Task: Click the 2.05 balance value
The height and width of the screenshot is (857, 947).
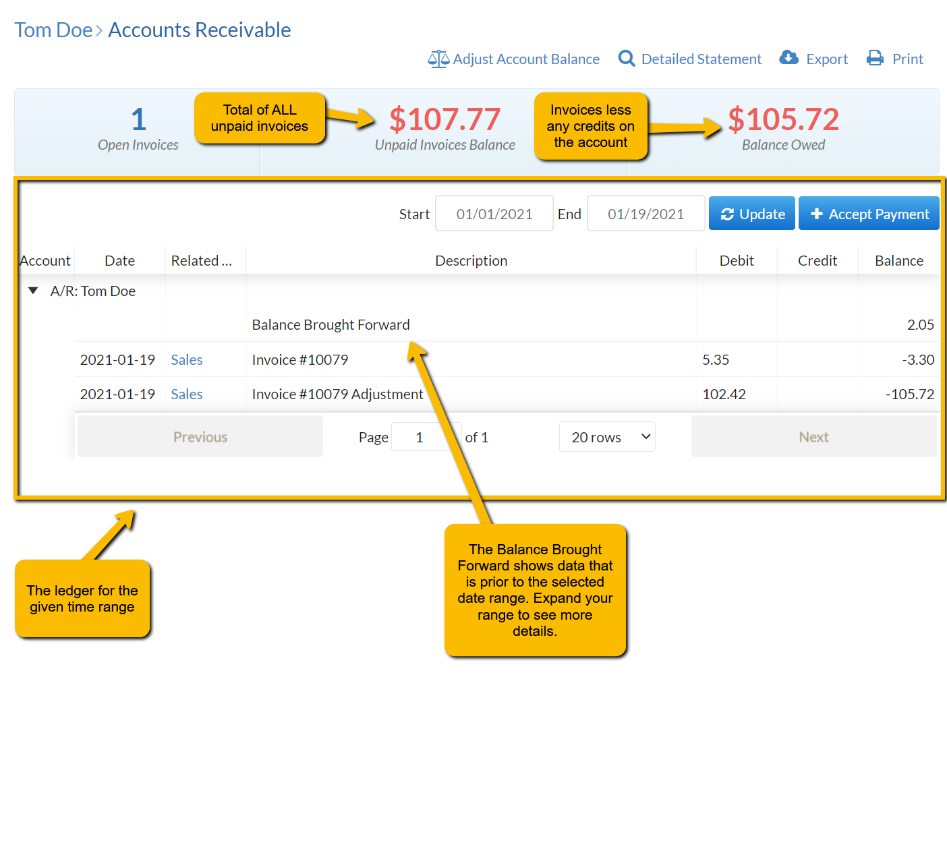Action: click(x=921, y=325)
